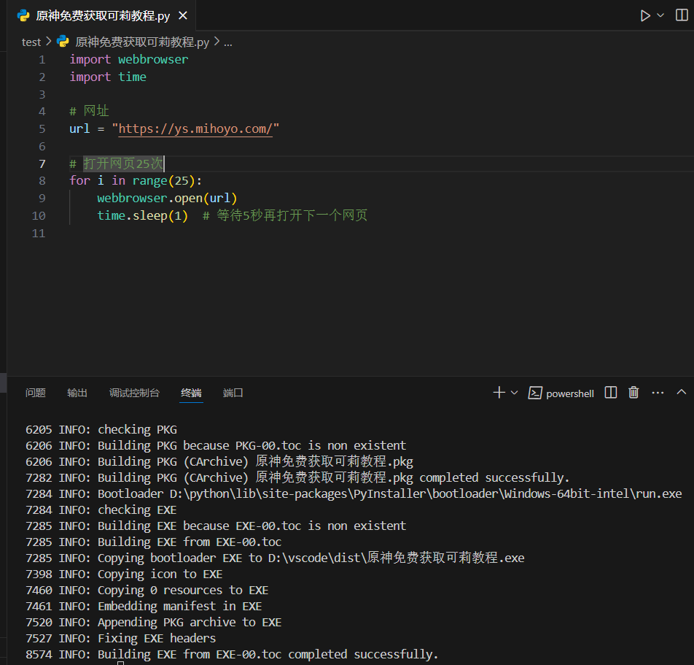Click the Python file icon in breadcrumb
Viewport: 694px width, 665px height.
63,42
